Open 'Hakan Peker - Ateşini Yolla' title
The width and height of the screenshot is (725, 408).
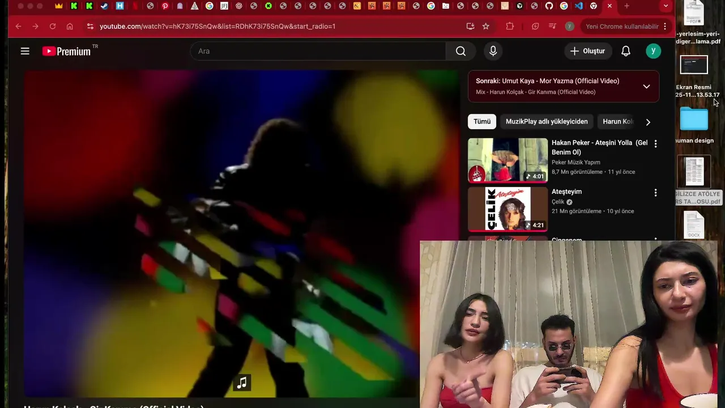tap(599, 147)
